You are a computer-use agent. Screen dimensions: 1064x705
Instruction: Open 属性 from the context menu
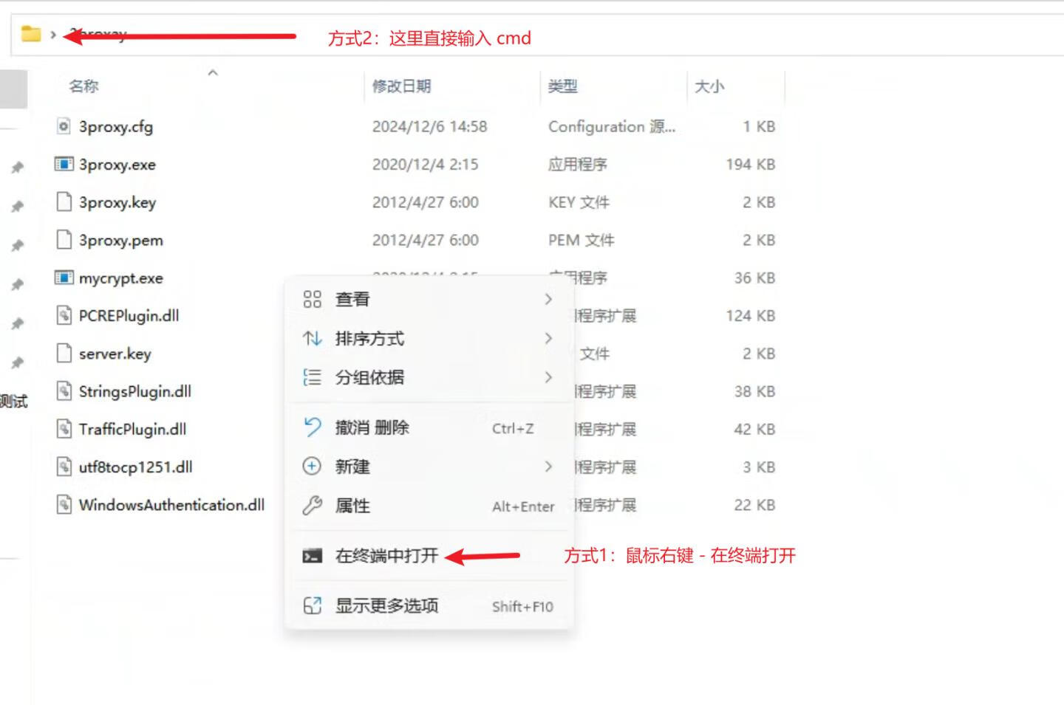coord(429,506)
